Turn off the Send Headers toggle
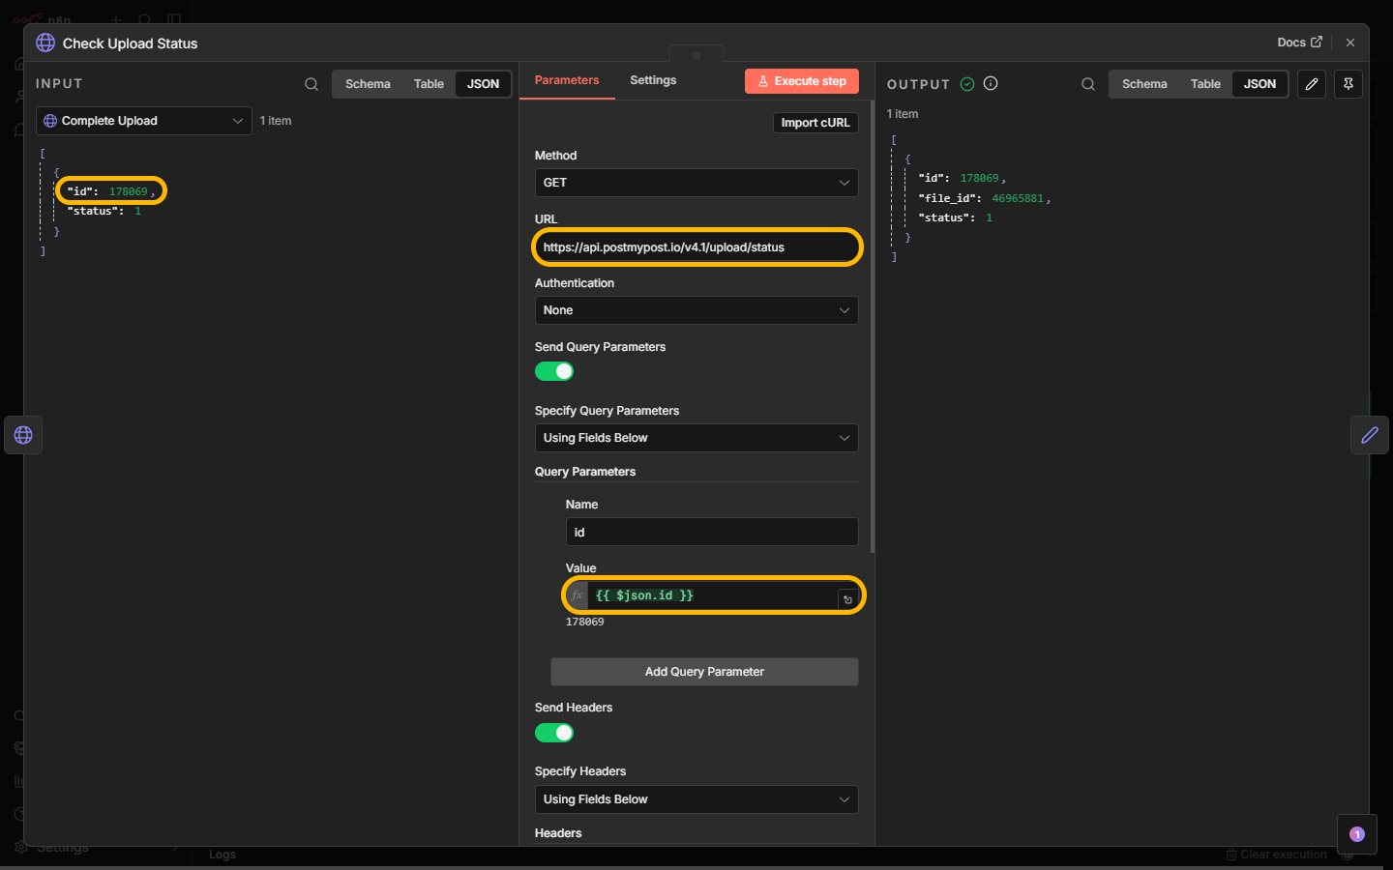1393x870 pixels. 554,733
